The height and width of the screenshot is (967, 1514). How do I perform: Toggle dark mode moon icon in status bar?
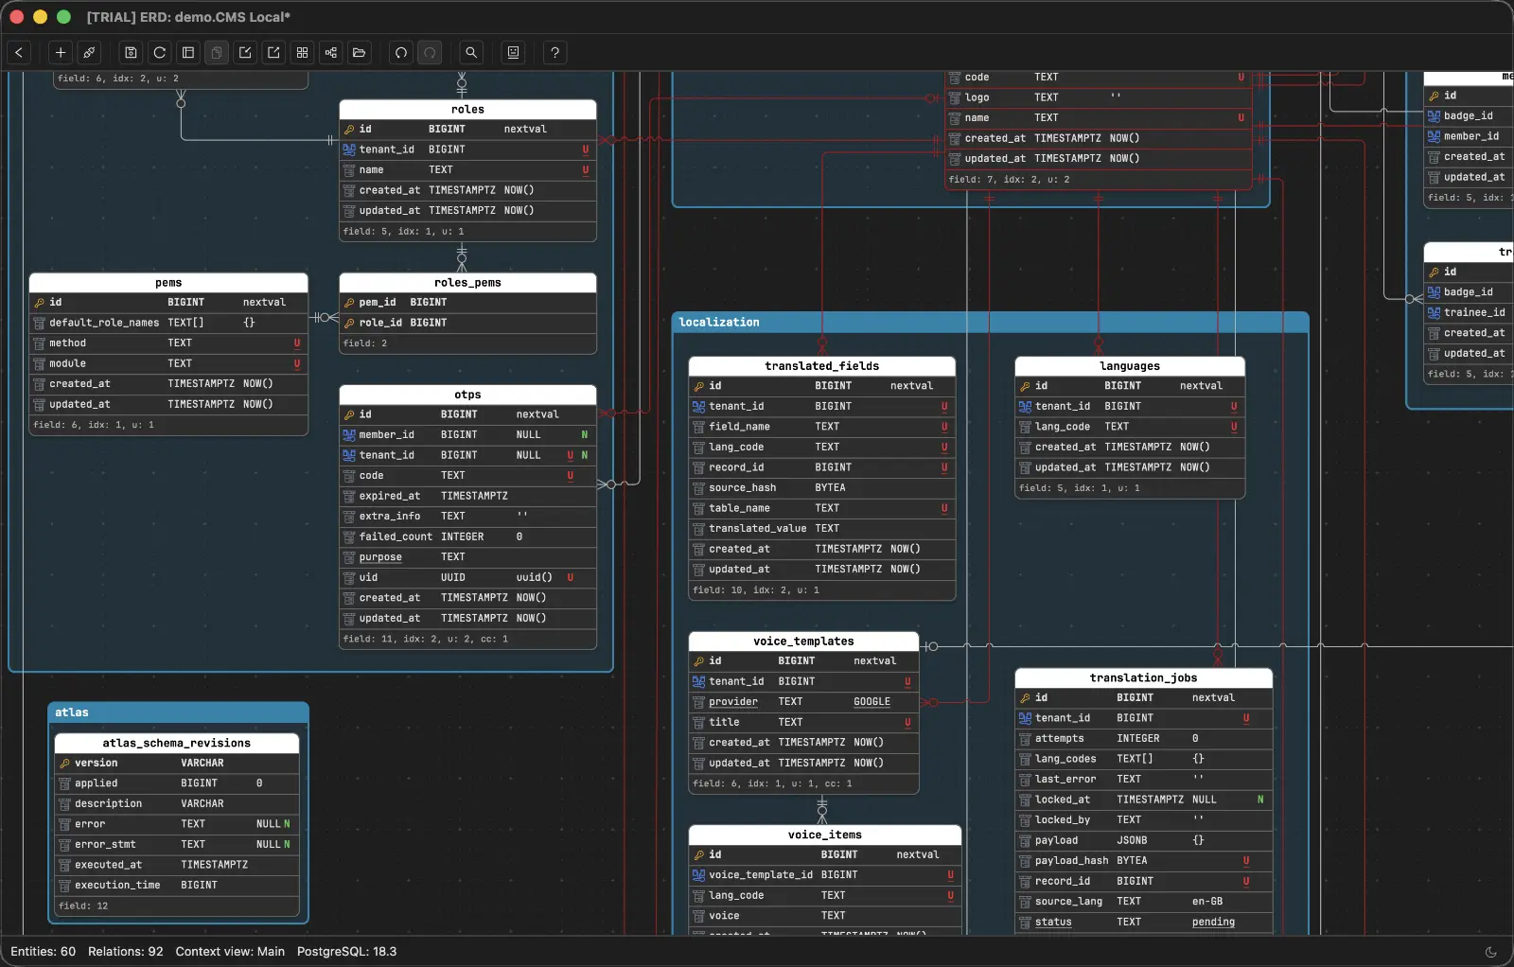point(1491,952)
